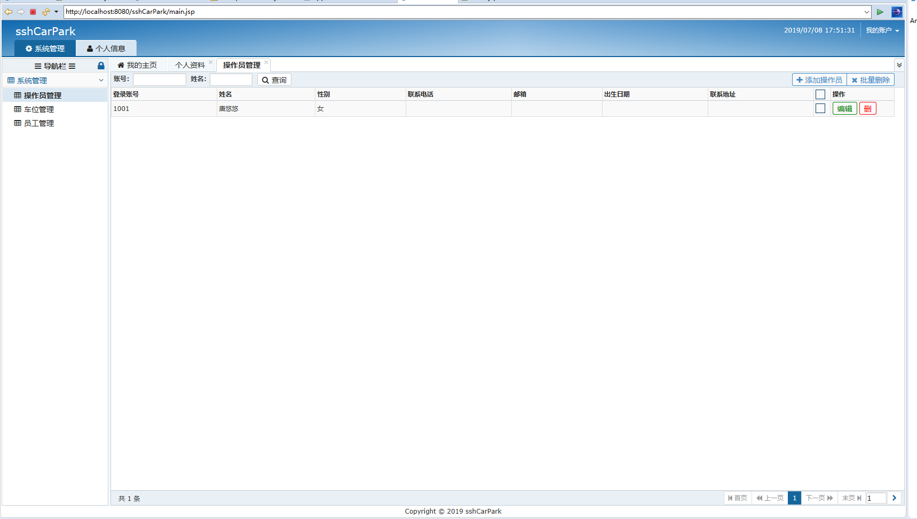Image resolution: width=917 pixels, height=519 pixels.
Task: Close the 个人资料 tab
Action: pos(211,62)
